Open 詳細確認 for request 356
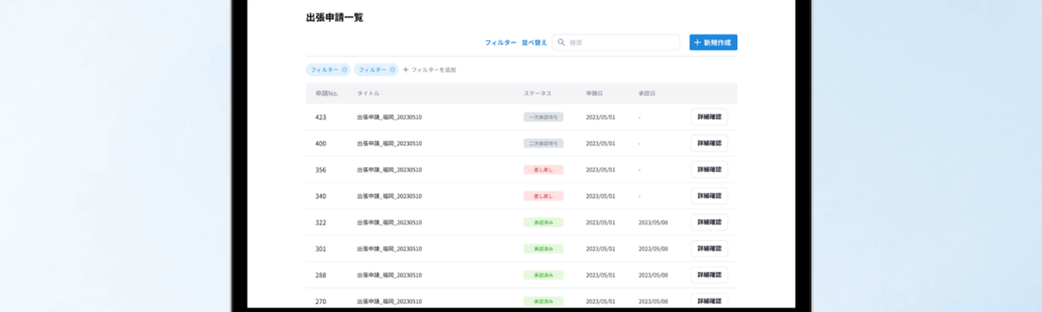The image size is (1042, 312). (x=709, y=170)
